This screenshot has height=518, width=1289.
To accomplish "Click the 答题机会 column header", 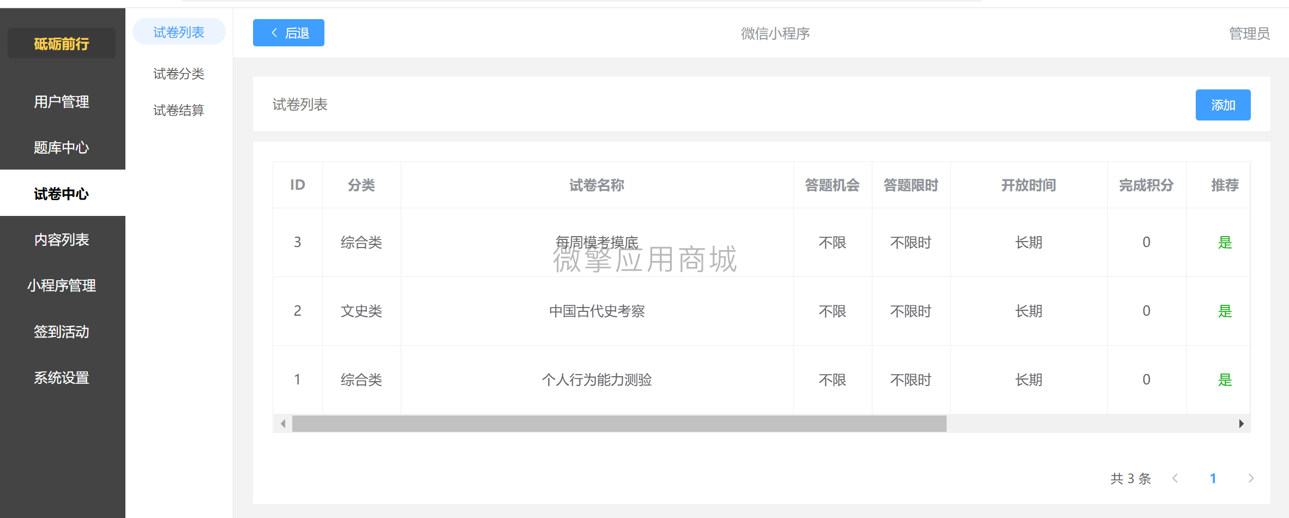I will pos(833,185).
